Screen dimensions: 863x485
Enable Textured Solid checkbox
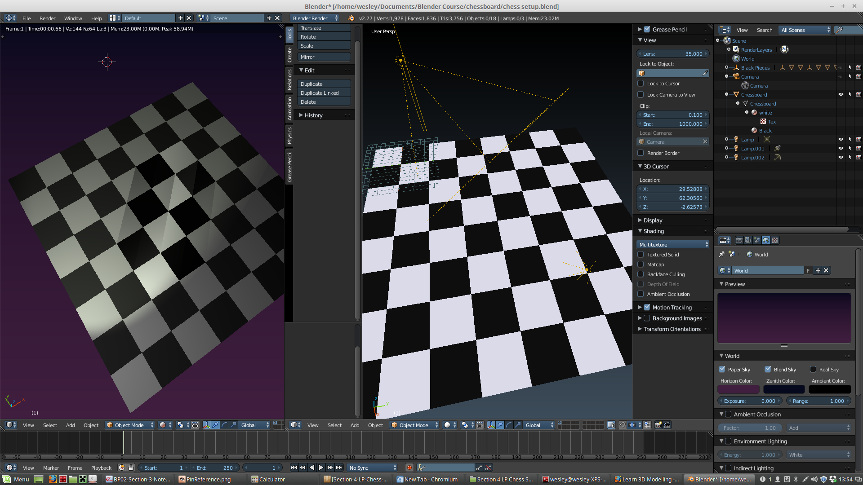tap(641, 255)
